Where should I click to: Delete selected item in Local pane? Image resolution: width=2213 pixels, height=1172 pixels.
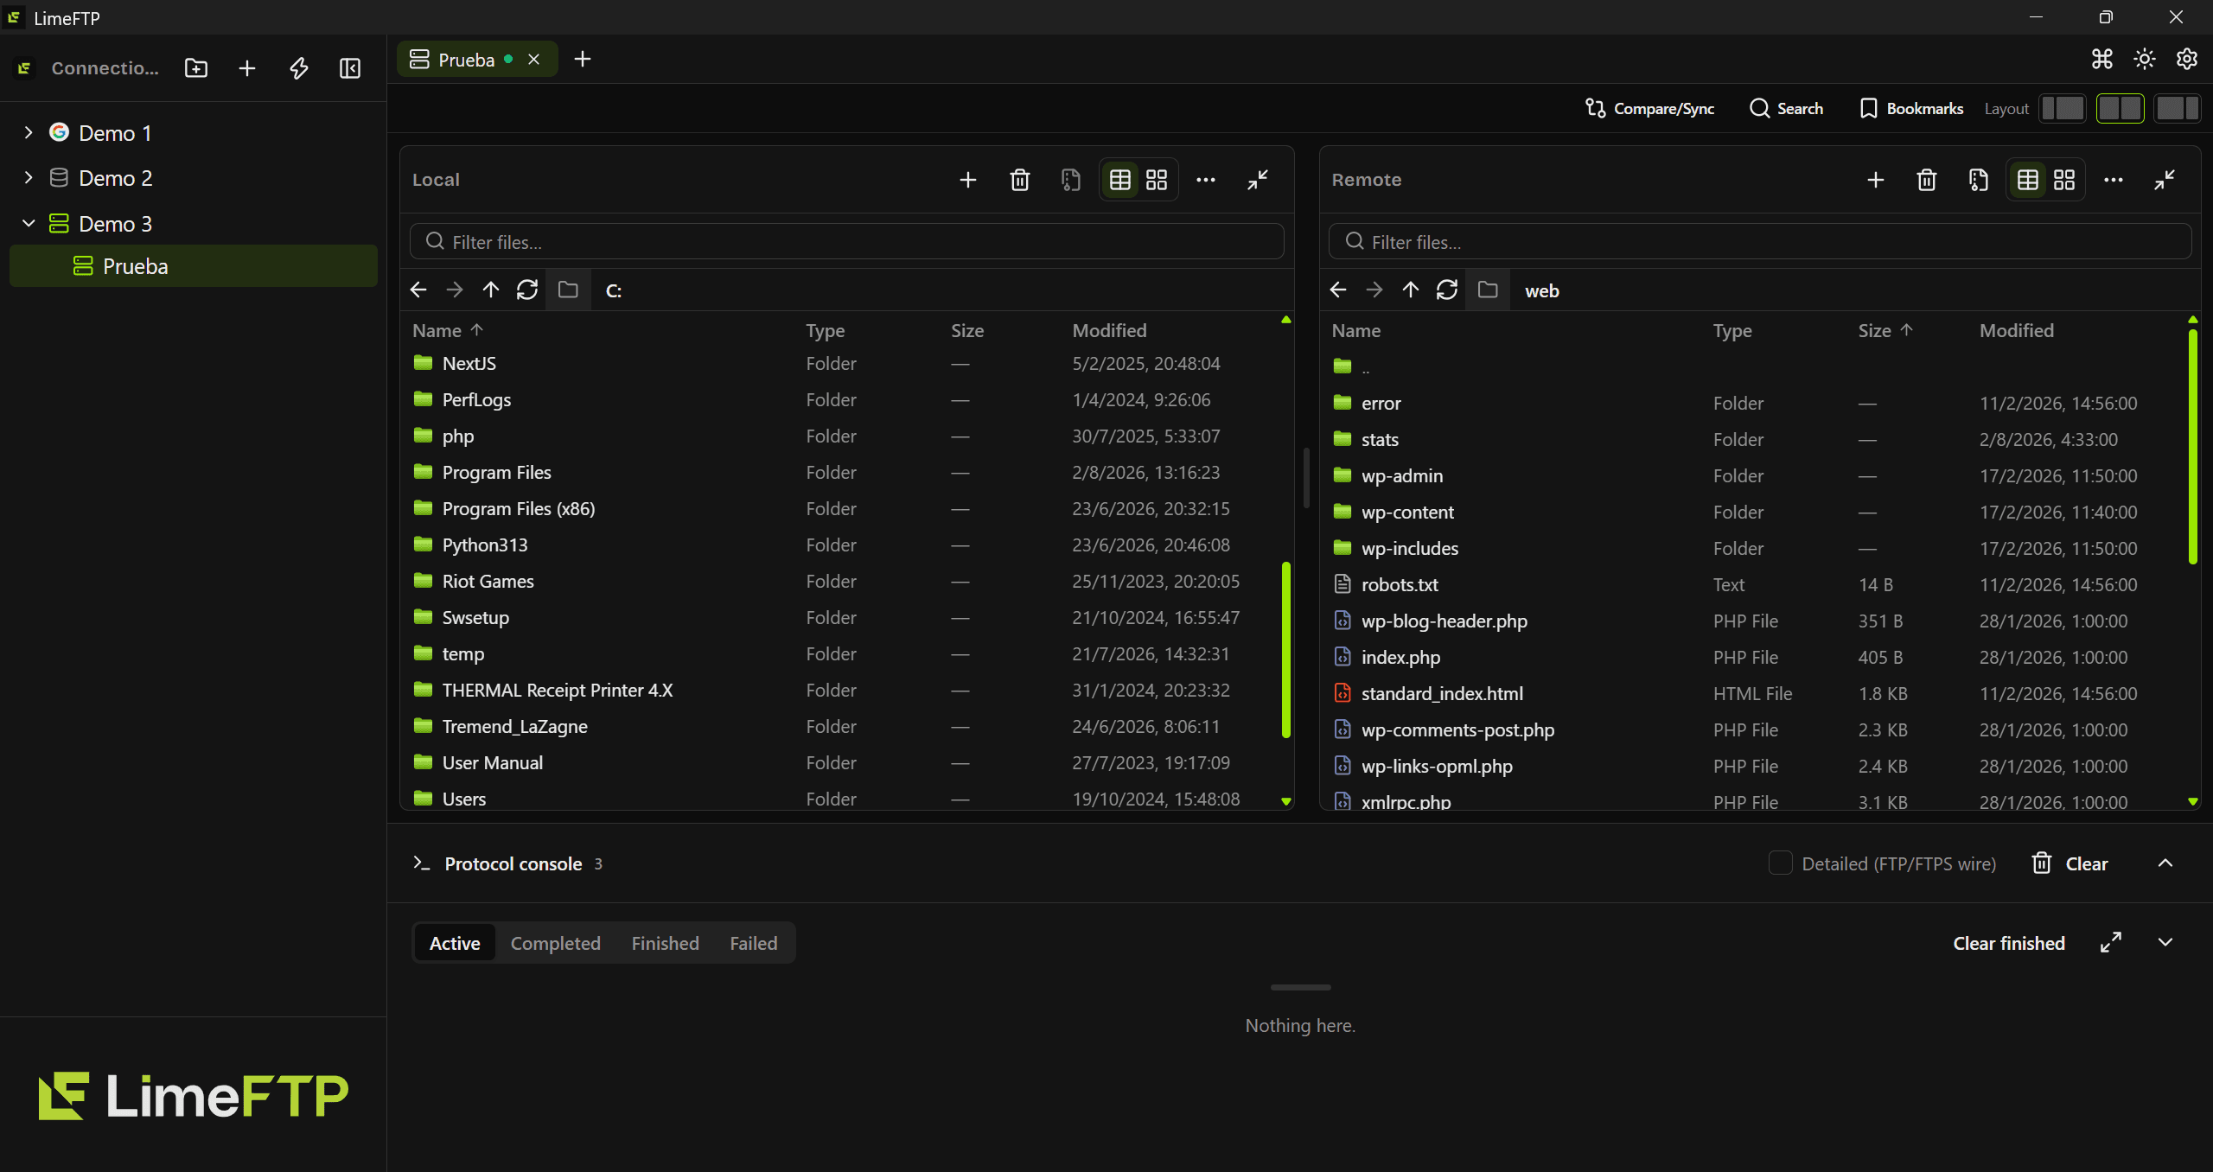pos(1020,180)
